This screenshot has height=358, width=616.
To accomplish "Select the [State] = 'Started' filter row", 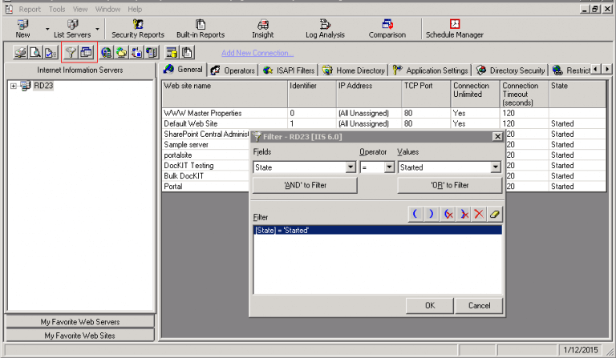I will tap(378, 230).
